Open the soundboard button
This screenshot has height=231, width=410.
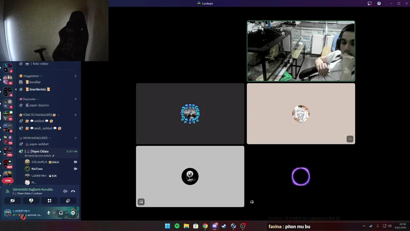click(x=68, y=201)
